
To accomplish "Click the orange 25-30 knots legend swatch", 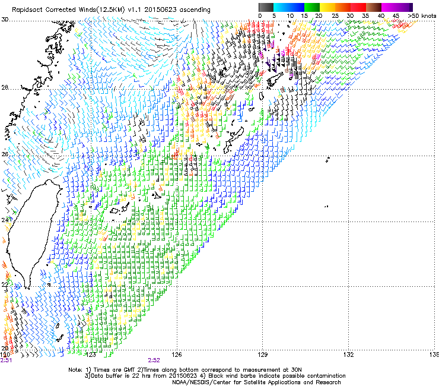I will coord(343,7).
